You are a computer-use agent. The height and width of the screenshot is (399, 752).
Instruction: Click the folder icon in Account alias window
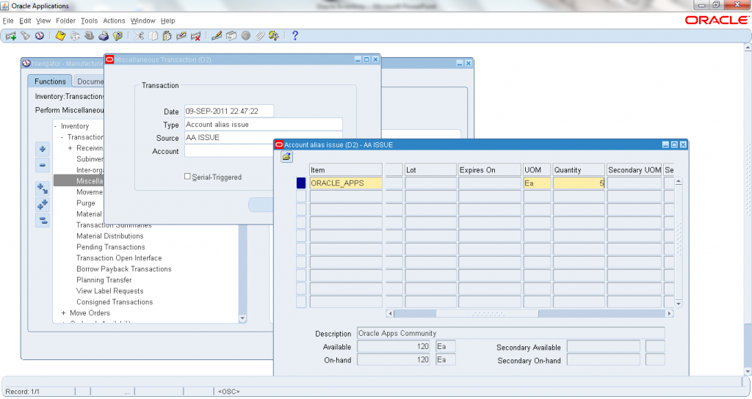click(286, 157)
